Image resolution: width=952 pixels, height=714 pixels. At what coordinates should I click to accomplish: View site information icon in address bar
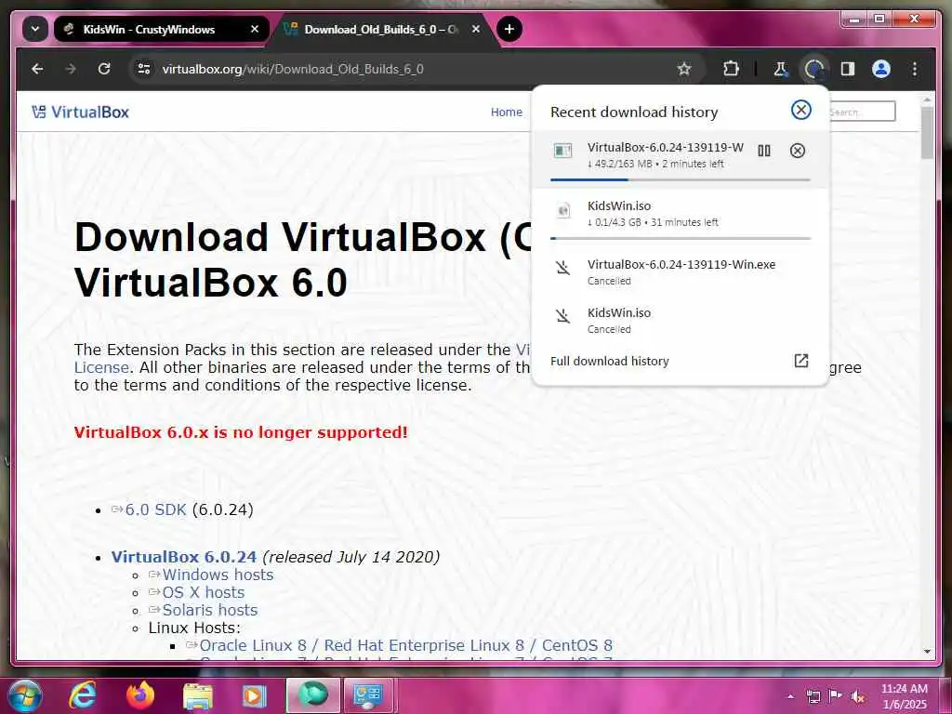[144, 69]
